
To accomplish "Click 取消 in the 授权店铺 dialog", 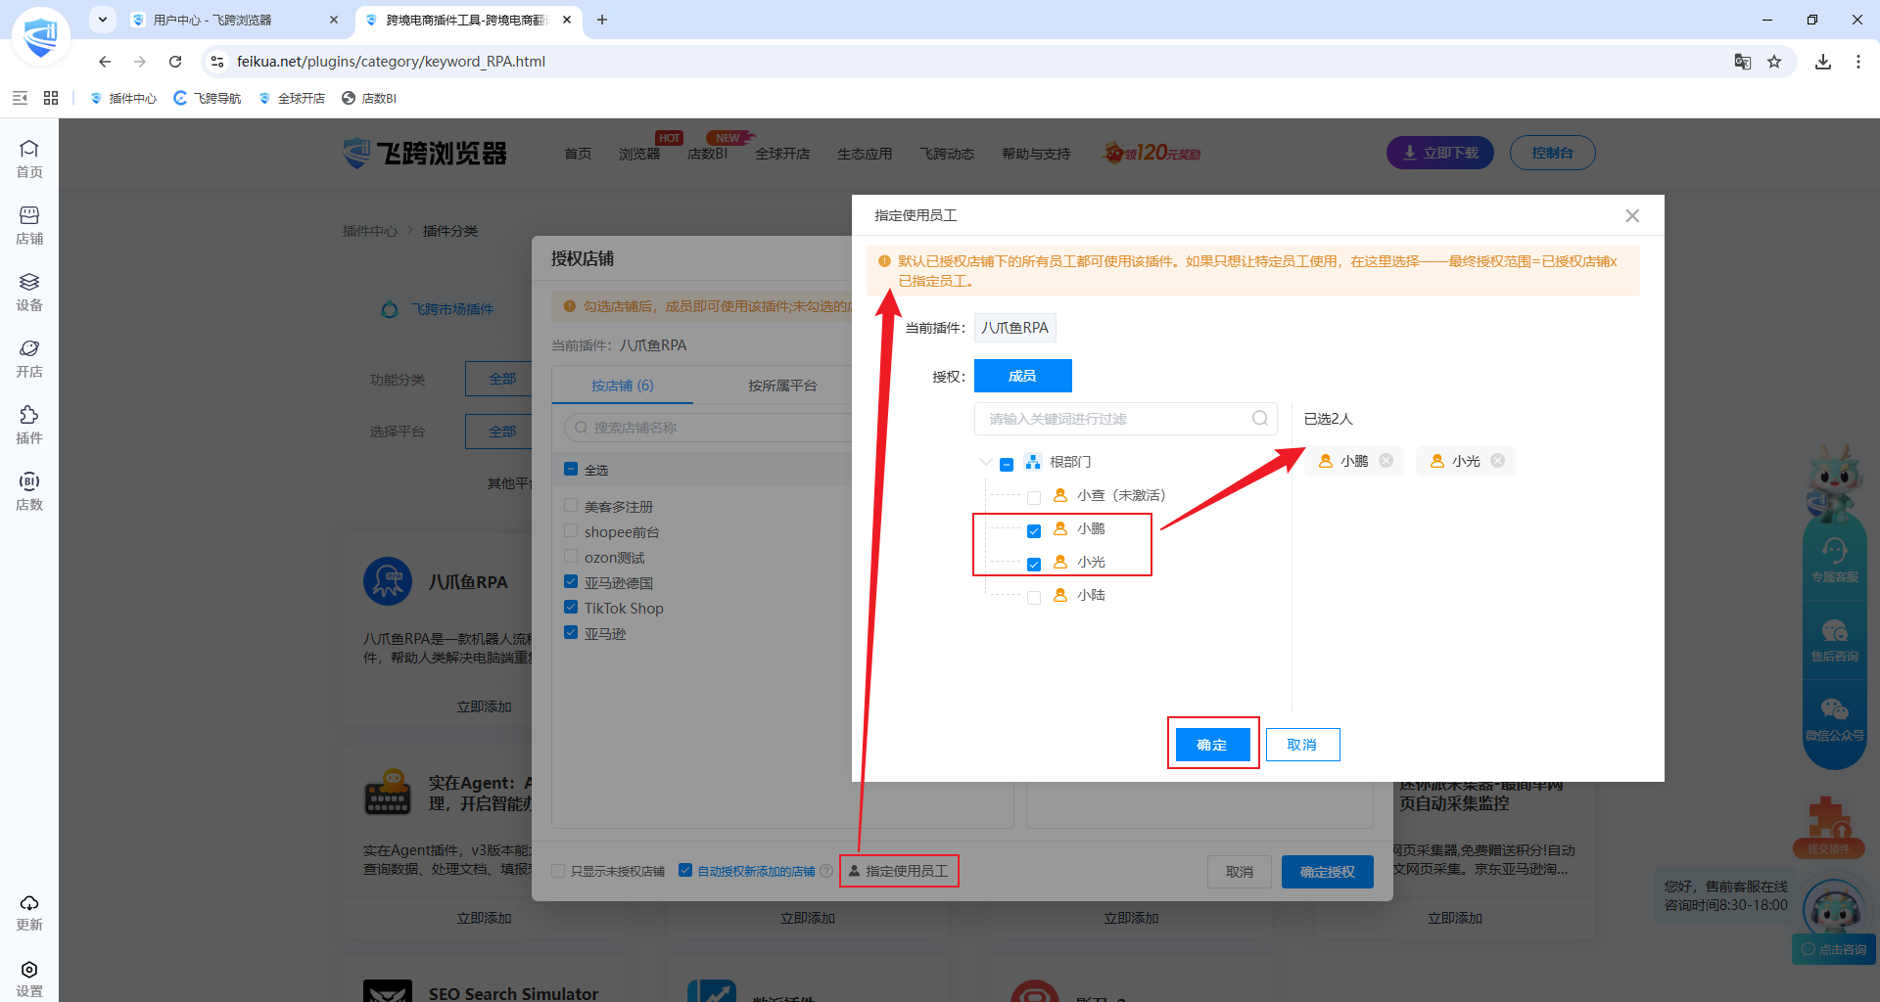I will pyautogui.click(x=1240, y=872).
